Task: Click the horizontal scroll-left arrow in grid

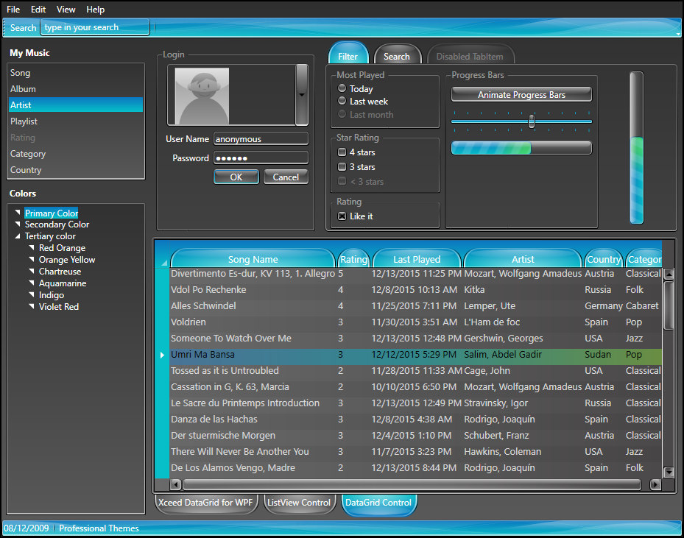Action: point(175,484)
